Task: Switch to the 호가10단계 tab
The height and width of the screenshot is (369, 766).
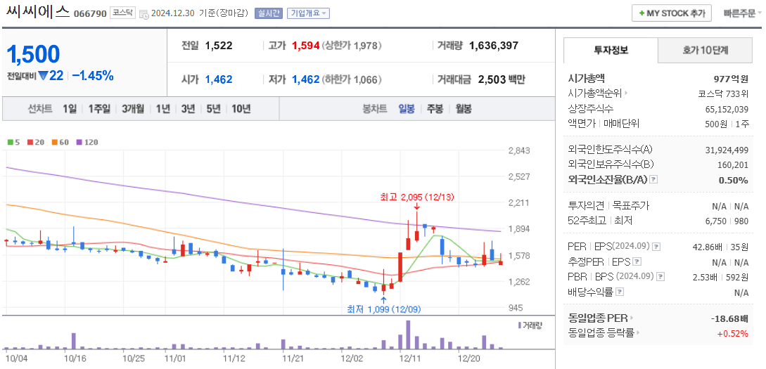Action: [706, 50]
